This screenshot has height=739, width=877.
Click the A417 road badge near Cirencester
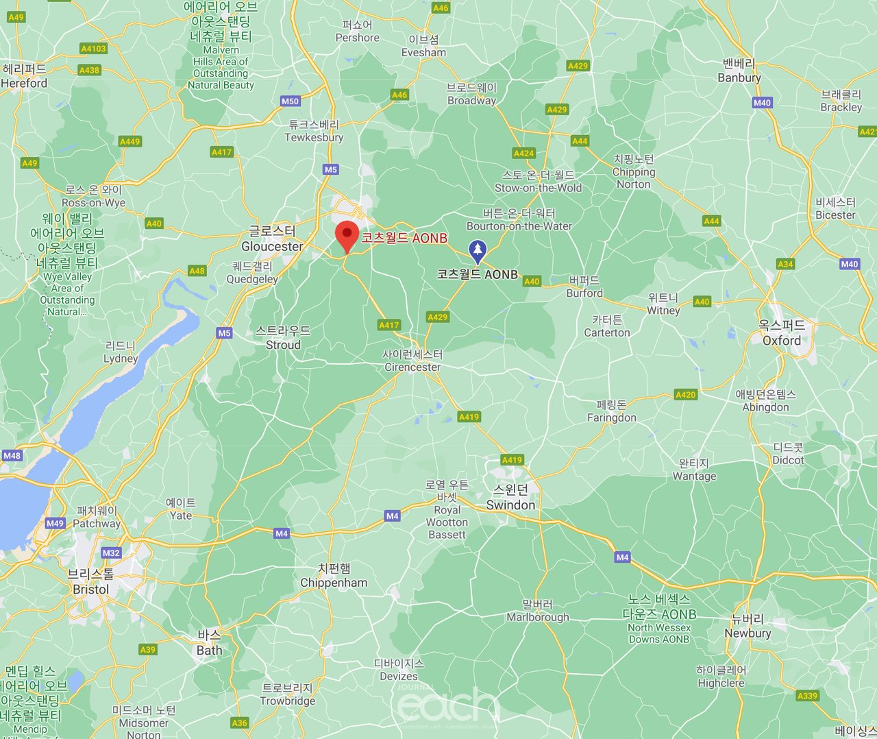click(389, 325)
